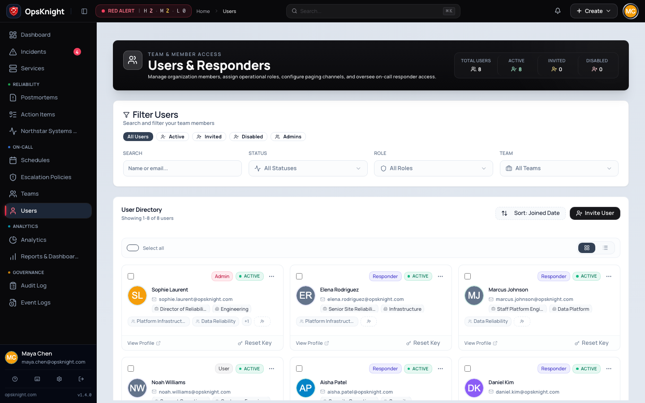Open the notifications bell
The image size is (645, 403).
click(558, 11)
